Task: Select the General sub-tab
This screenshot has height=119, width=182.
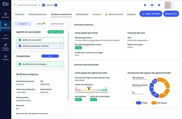Action: coord(23,24)
